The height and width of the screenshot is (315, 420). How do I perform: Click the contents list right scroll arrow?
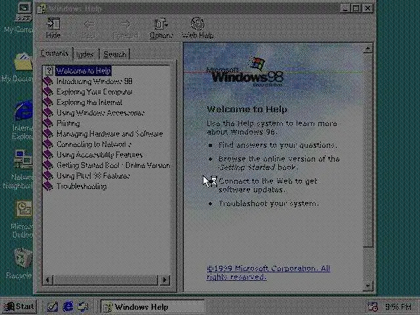click(165, 280)
